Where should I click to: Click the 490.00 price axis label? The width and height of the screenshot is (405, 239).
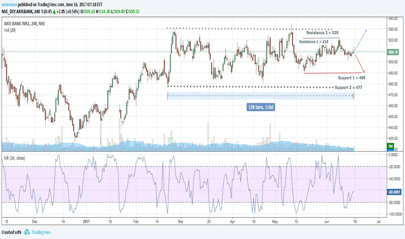pos(393,73)
